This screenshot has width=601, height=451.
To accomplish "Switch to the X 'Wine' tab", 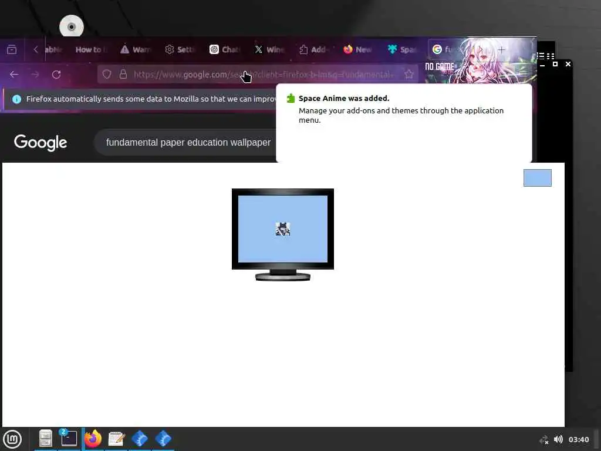I will pyautogui.click(x=269, y=49).
